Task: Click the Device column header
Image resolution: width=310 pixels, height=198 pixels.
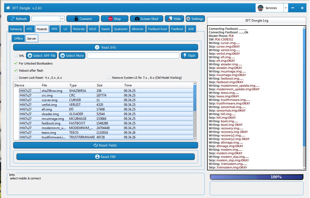Action: 19,85
